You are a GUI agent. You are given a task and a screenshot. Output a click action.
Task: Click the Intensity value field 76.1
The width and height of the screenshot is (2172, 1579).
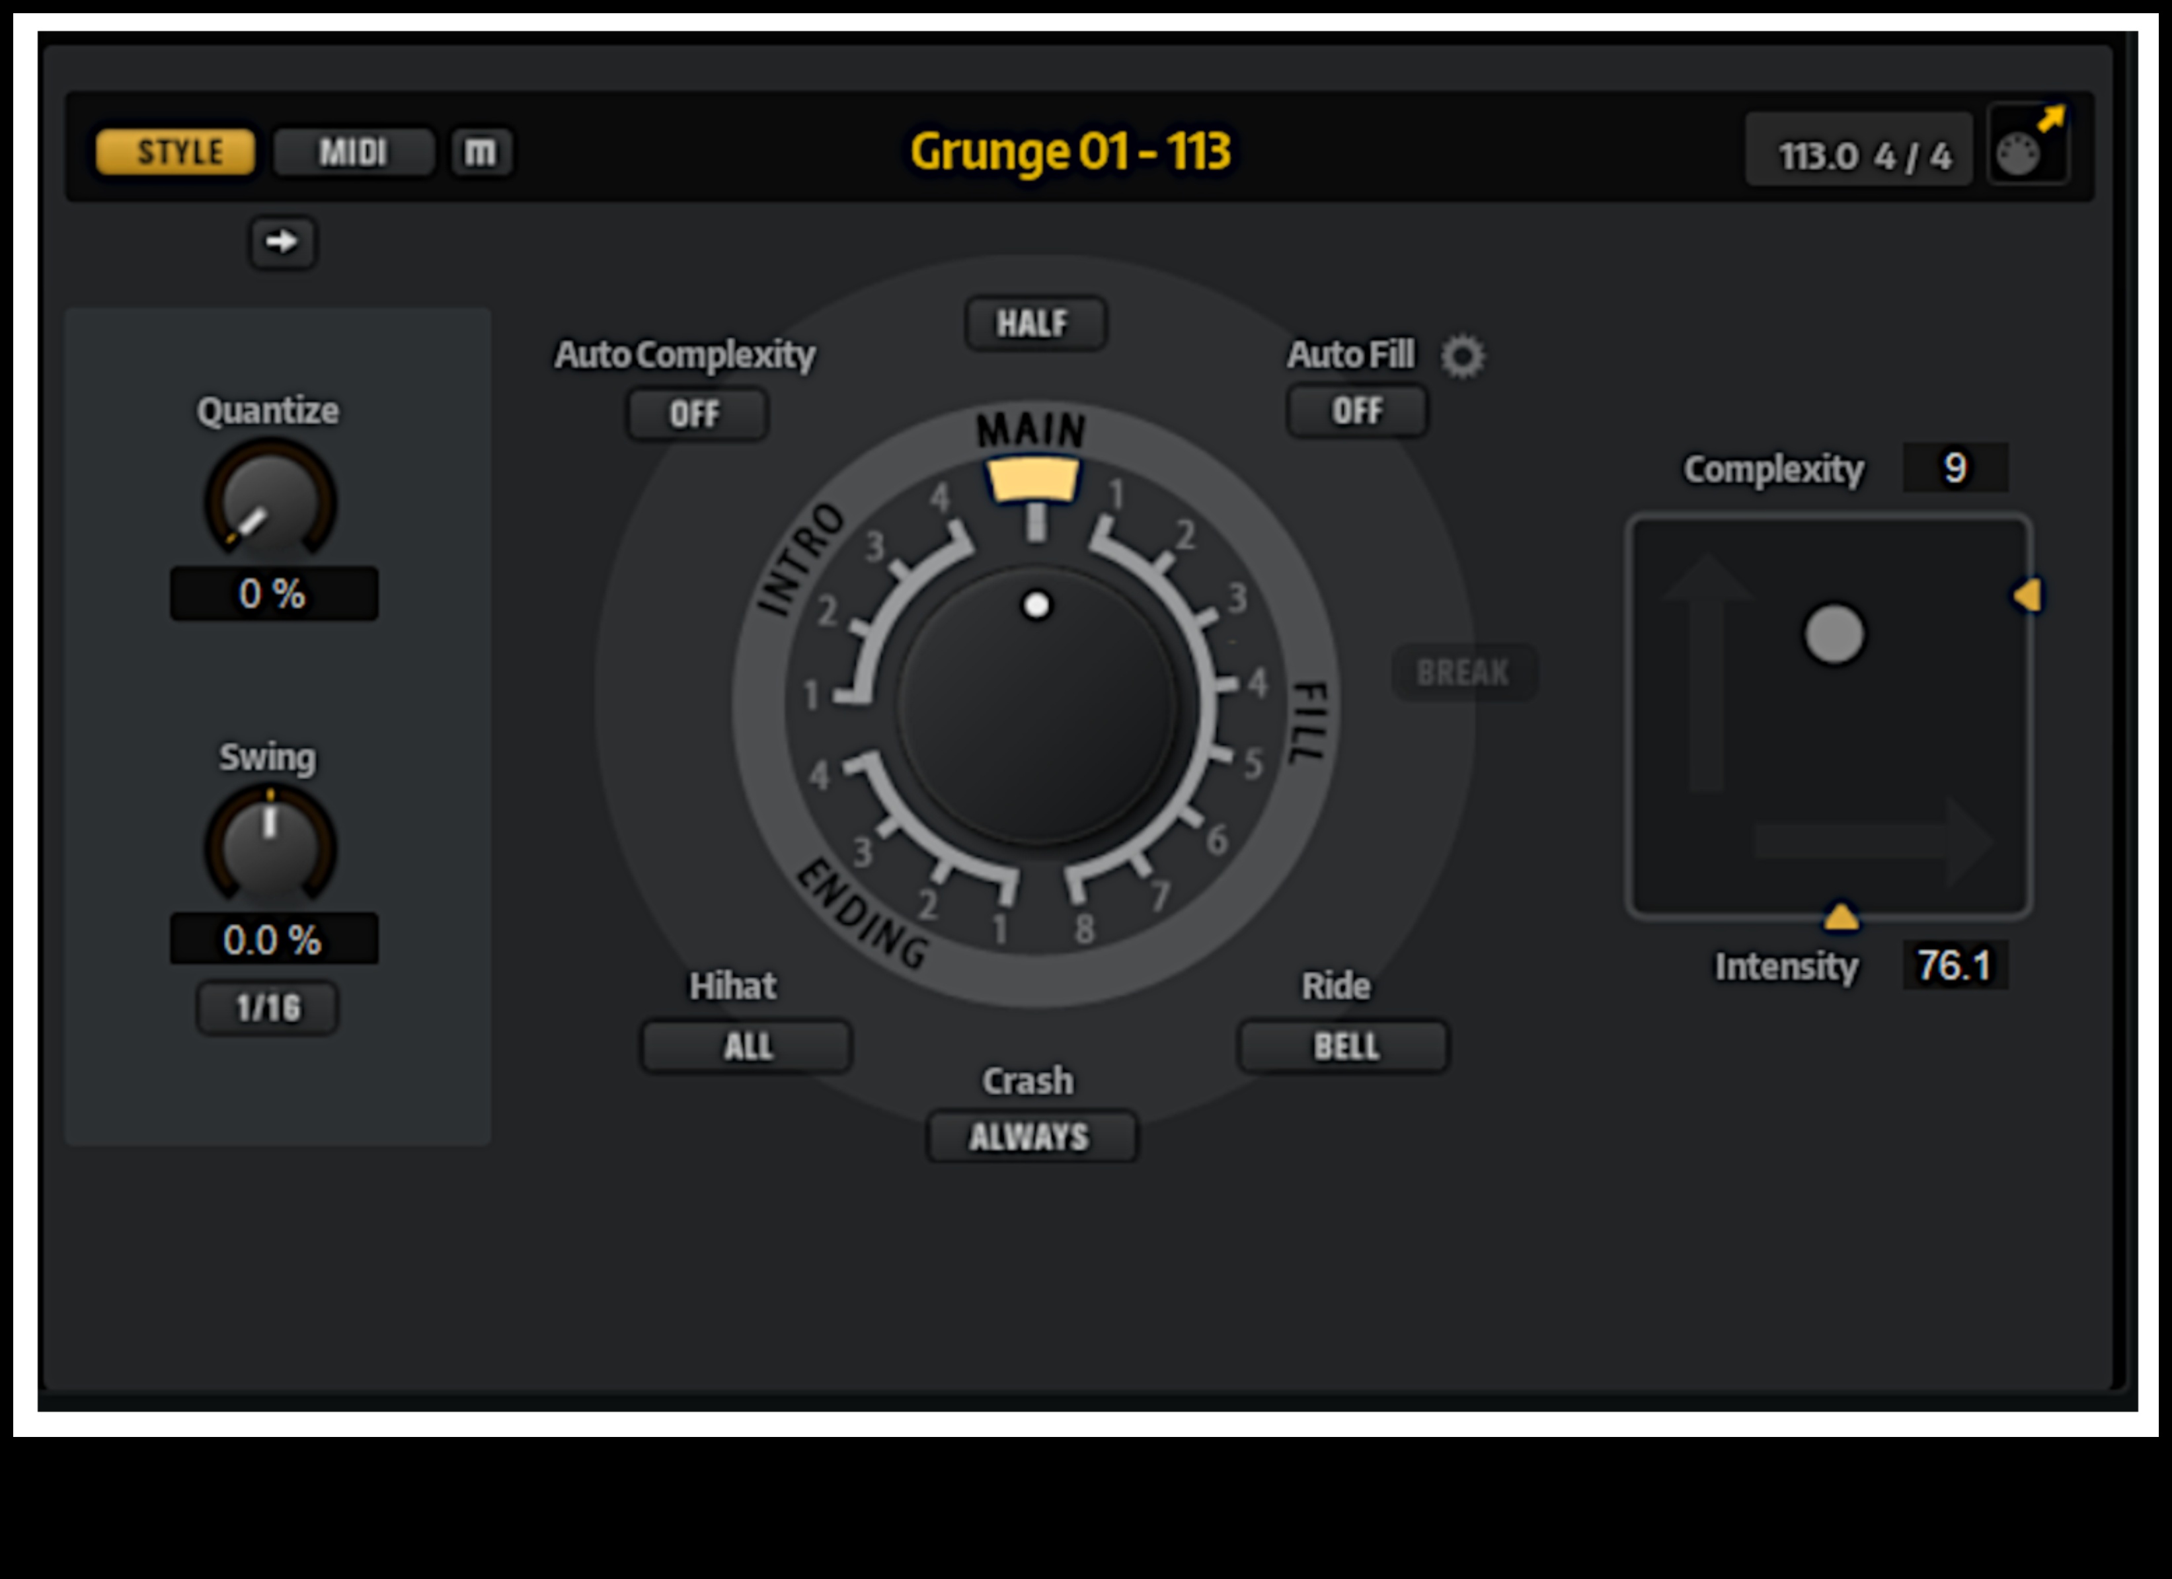[1954, 965]
